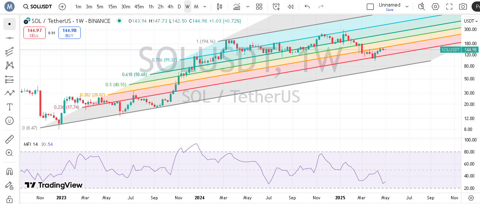This screenshot has width=480, height=204.
Task: Select the ruler Measure tool
Action: click(x=9, y=139)
